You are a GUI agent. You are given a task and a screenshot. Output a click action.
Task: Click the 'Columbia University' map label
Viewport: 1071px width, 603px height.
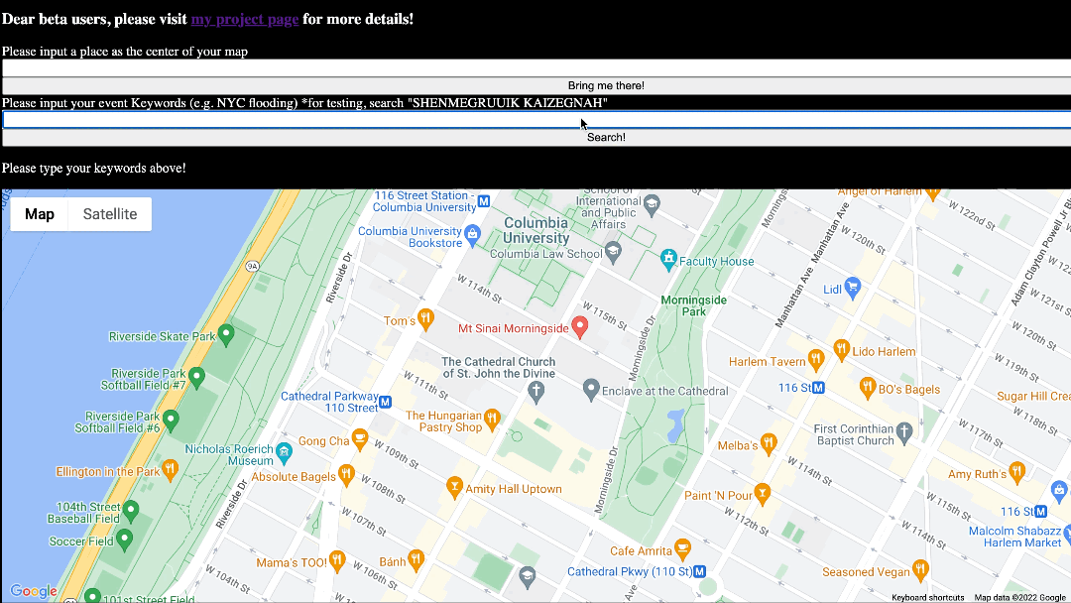pyautogui.click(x=536, y=230)
